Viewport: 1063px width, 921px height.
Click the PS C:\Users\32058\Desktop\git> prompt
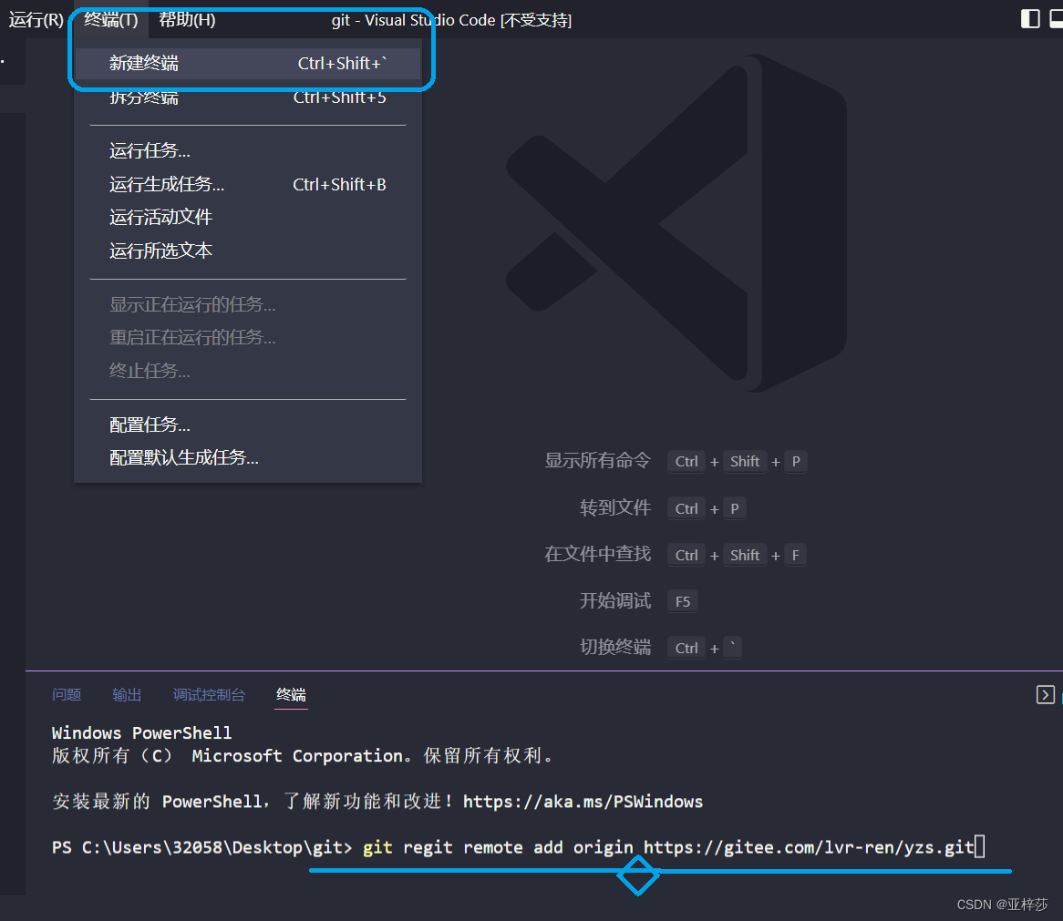202,848
